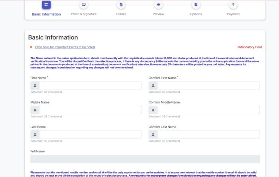Viewport: 279px width, 177px height.
Task: Open the Photo & Signature step icon
Action: click(84, 5)
